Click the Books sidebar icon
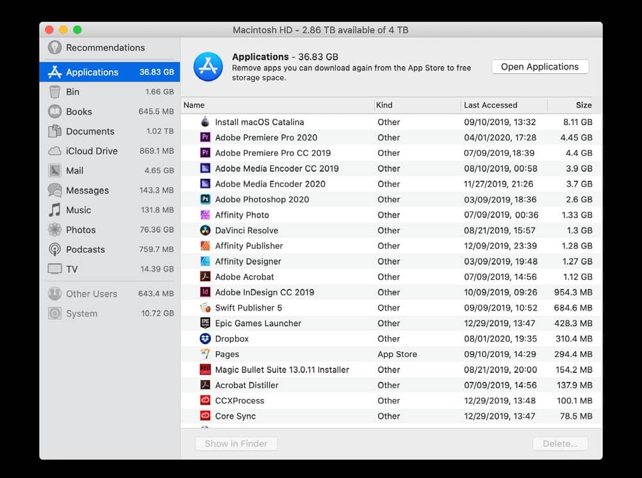This screenshot has height=478, width=642. coord(54,111)
